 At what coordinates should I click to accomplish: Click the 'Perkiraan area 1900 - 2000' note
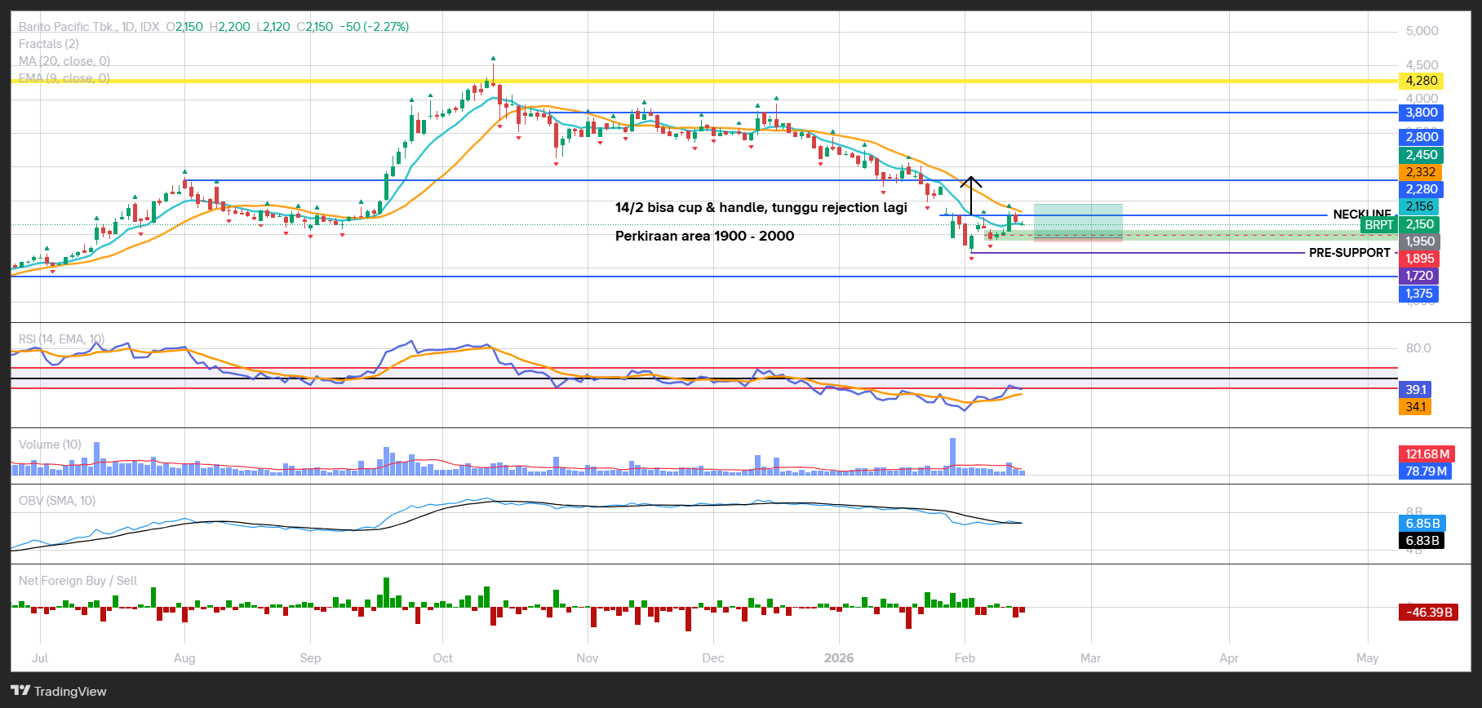(x=704, y=237)
